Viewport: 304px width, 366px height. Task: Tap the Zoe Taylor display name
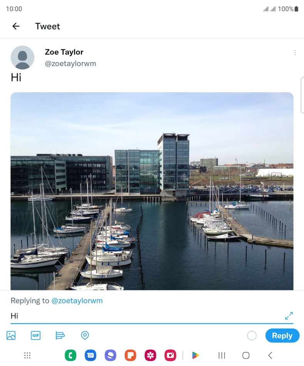(64, 52)
